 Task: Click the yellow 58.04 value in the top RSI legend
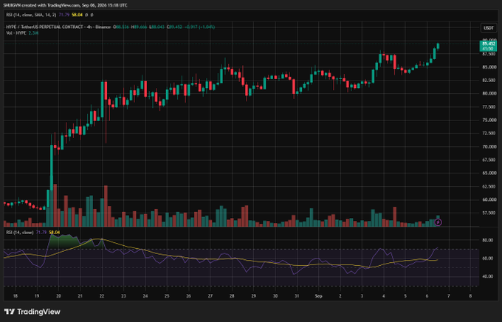(x=78, y=15)
